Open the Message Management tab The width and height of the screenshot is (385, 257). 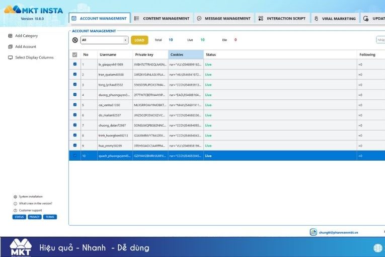[x=224, y=19]
